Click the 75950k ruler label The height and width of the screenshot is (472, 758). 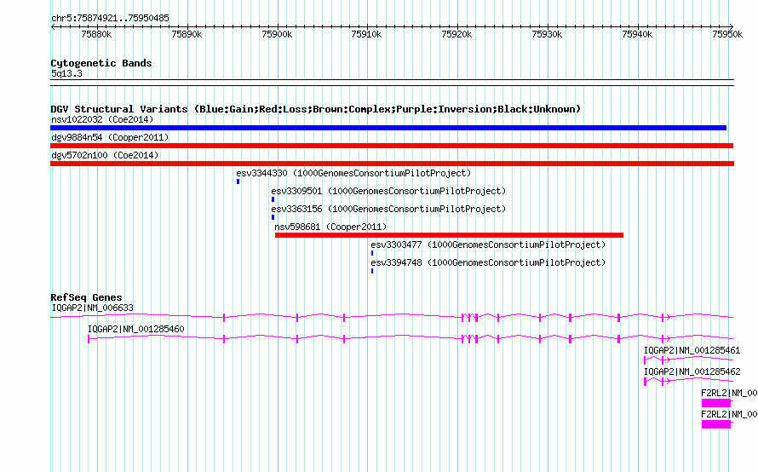(x=727, y=34)
